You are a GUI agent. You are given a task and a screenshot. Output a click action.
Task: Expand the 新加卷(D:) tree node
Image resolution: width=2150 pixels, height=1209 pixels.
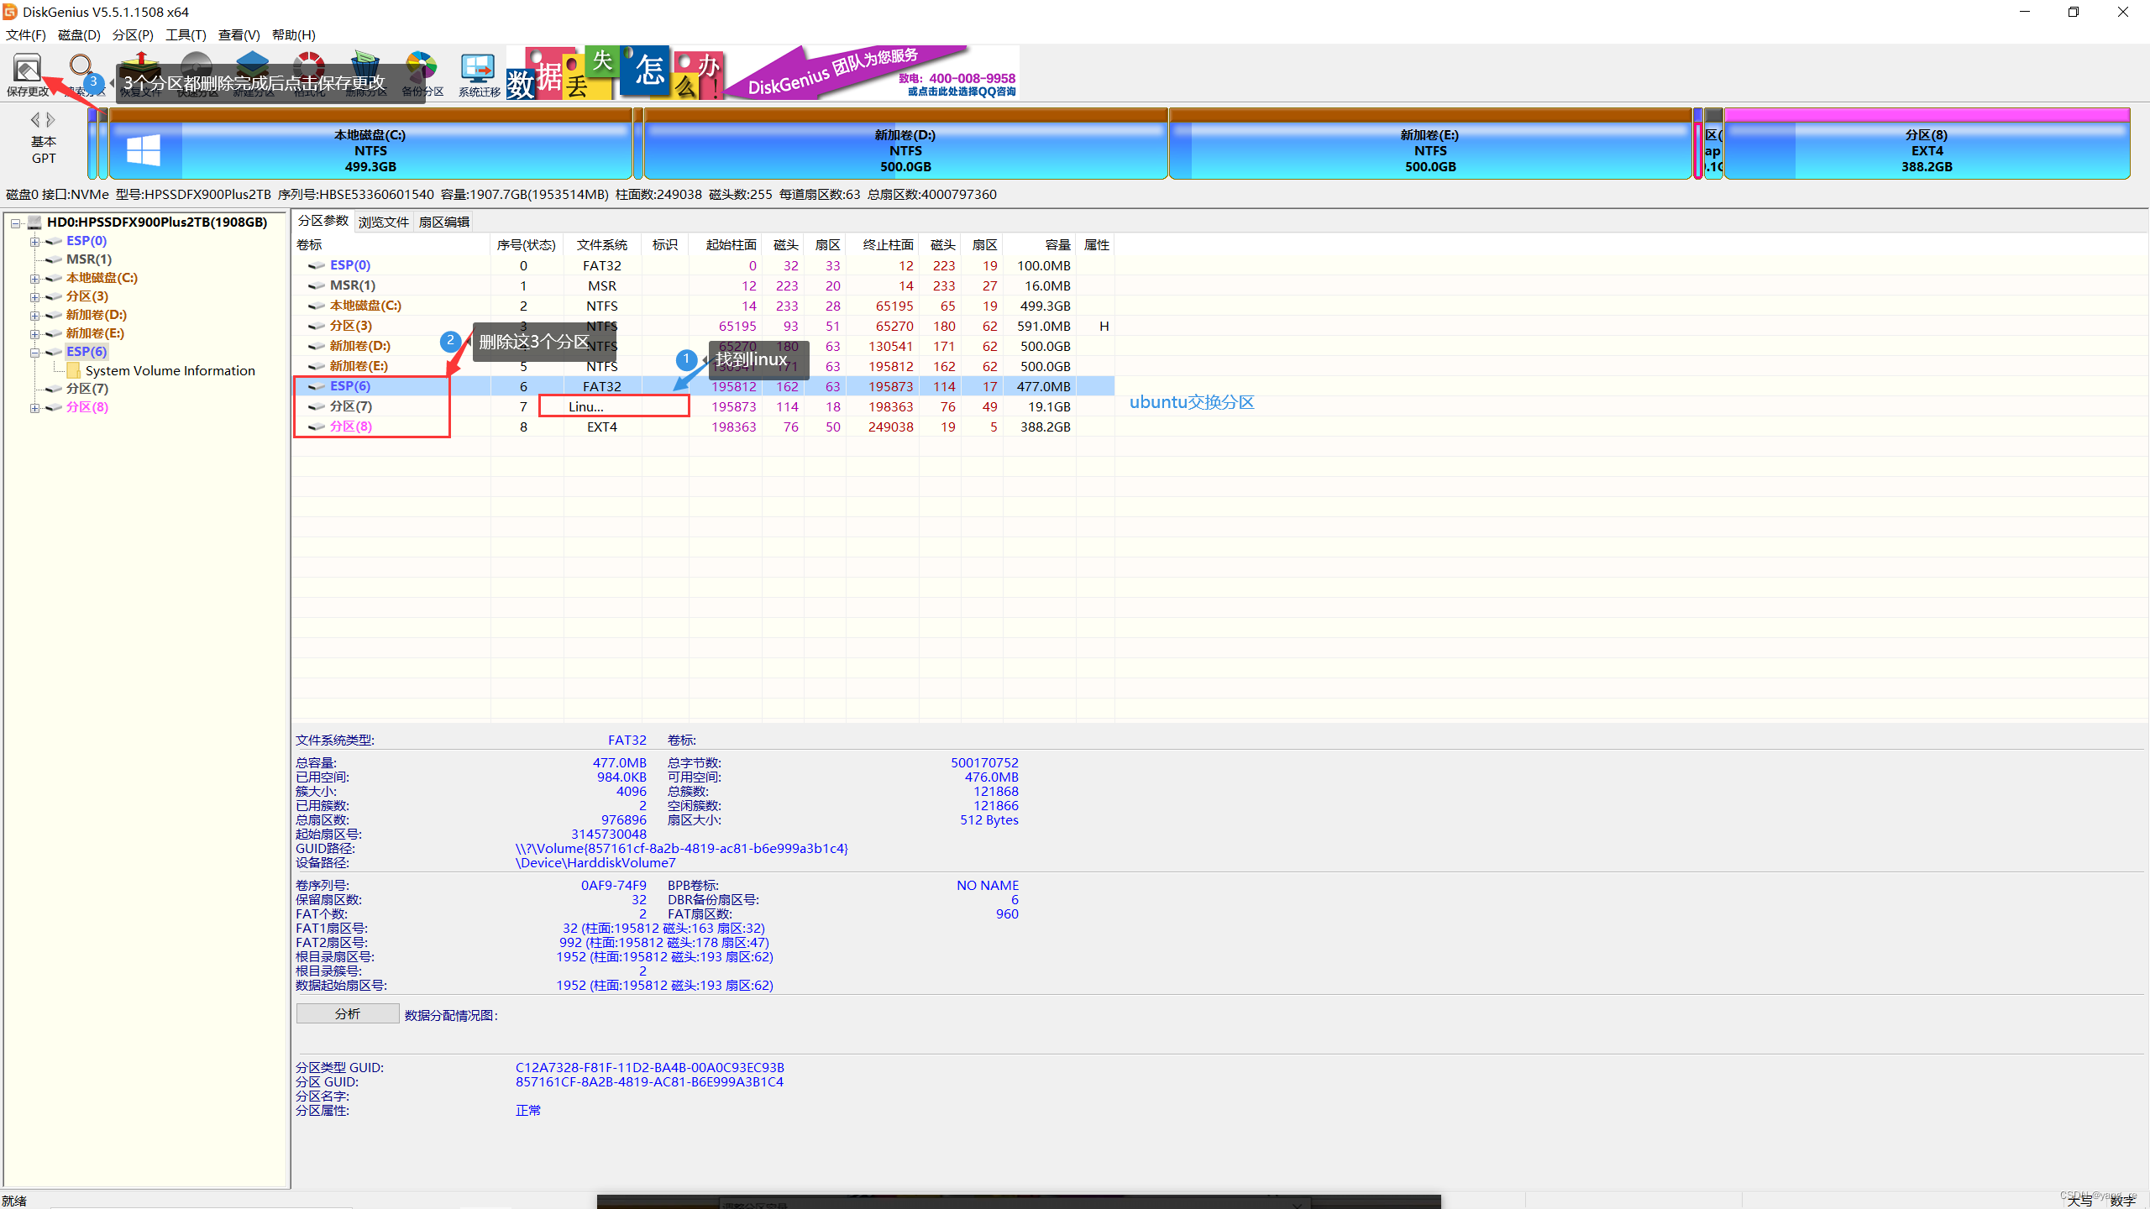pyautogui.click(x=34, y=315)
